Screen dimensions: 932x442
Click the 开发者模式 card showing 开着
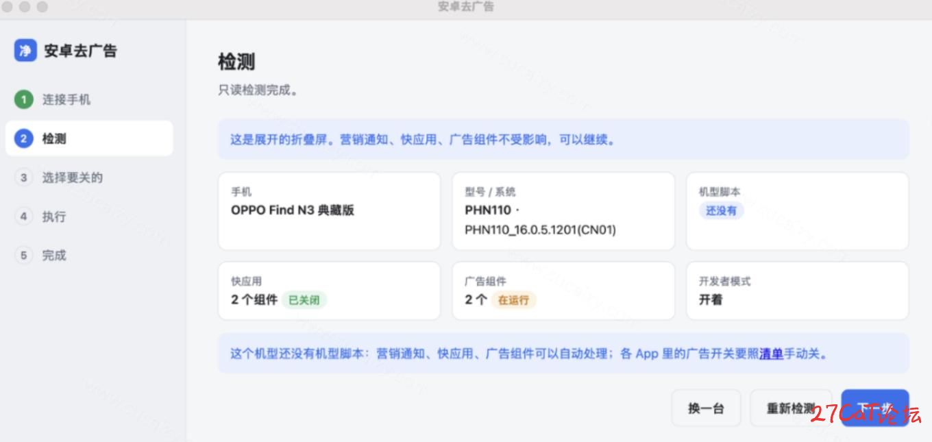point(797,291)
